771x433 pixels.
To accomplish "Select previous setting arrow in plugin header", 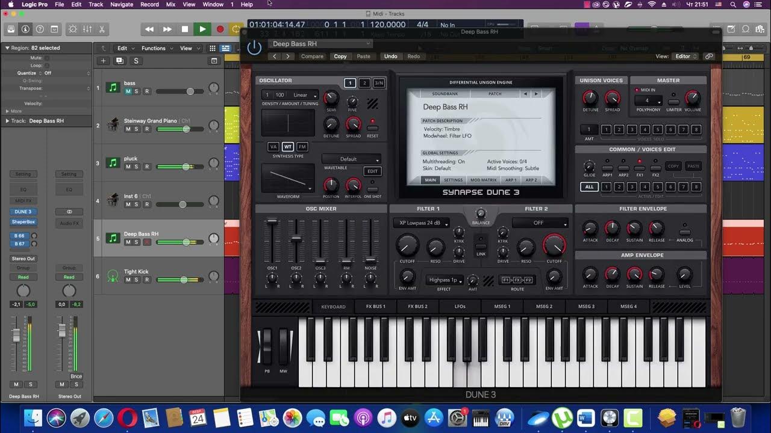I will pos(275,57).
